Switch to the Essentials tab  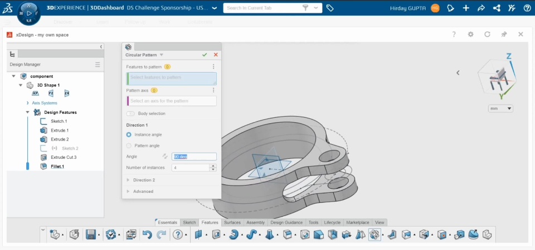(167, 222)
